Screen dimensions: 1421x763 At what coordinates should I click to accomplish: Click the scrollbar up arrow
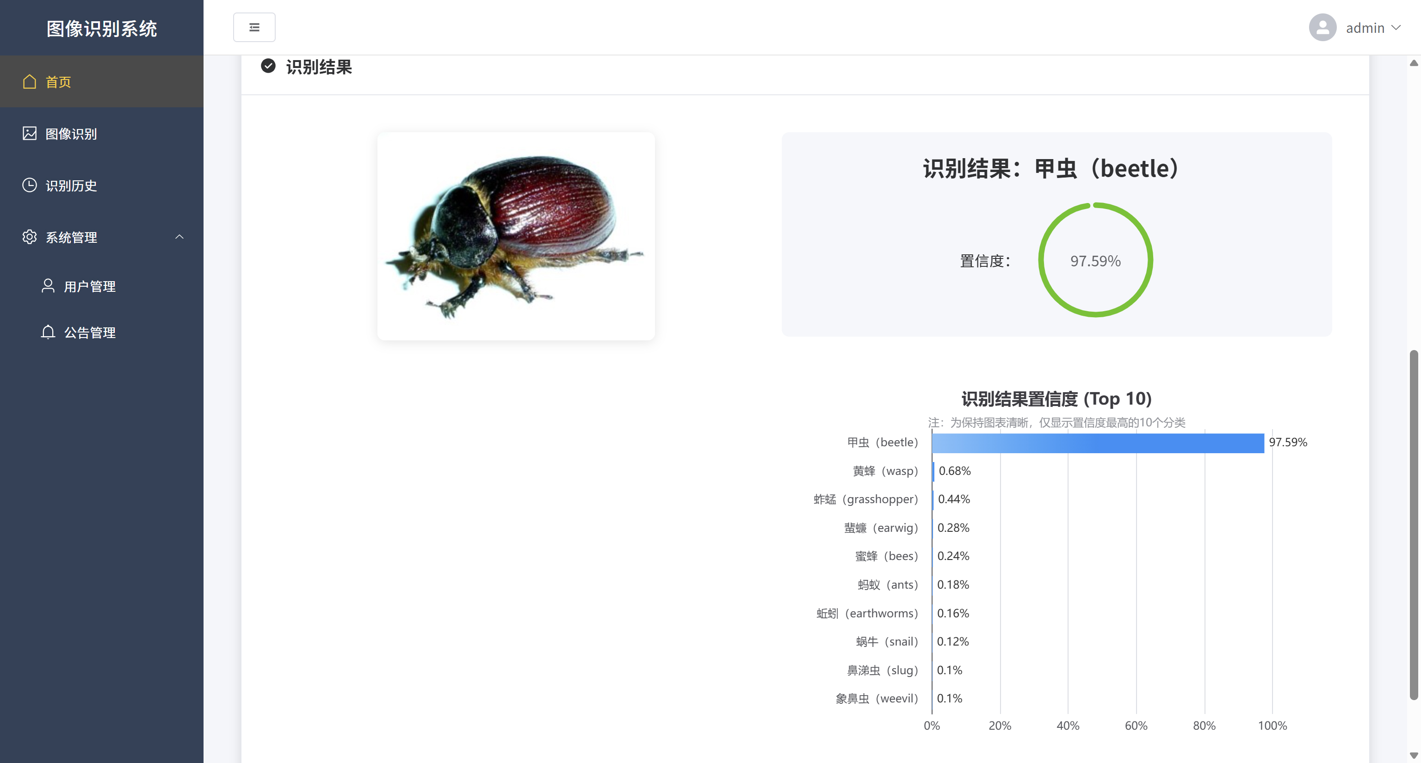coord(1413,63)
